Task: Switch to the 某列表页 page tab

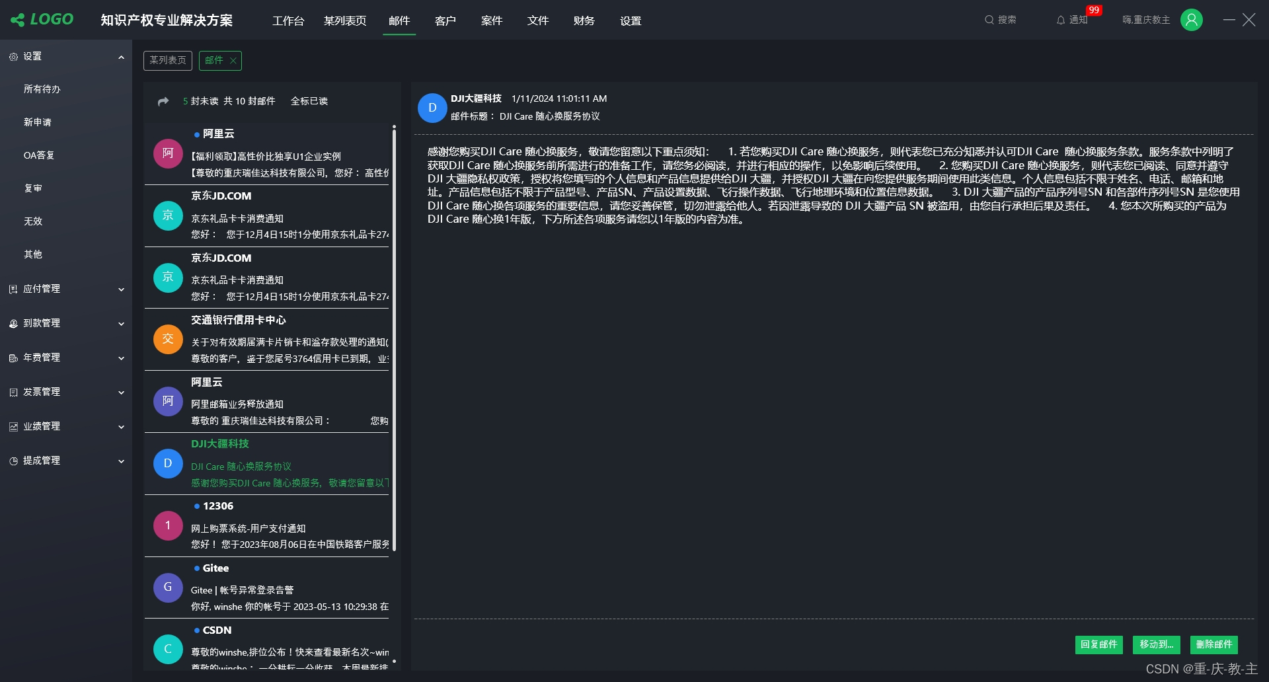Action: click(168, 61)
